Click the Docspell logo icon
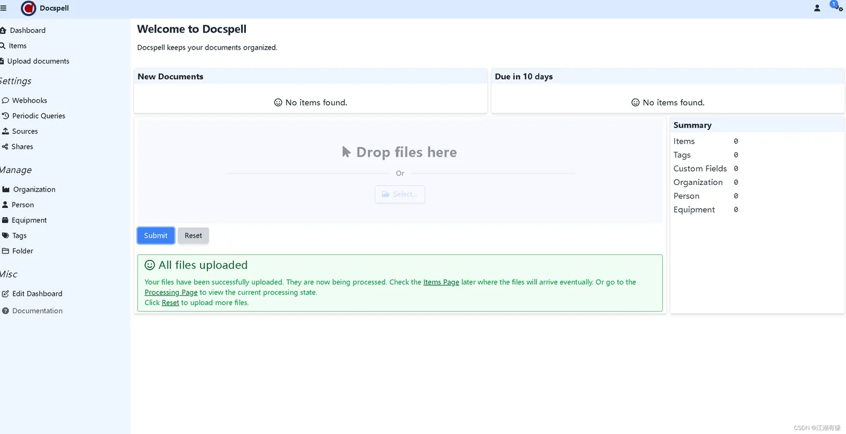Viewport: 846px width, 434px height. [28, 8]
